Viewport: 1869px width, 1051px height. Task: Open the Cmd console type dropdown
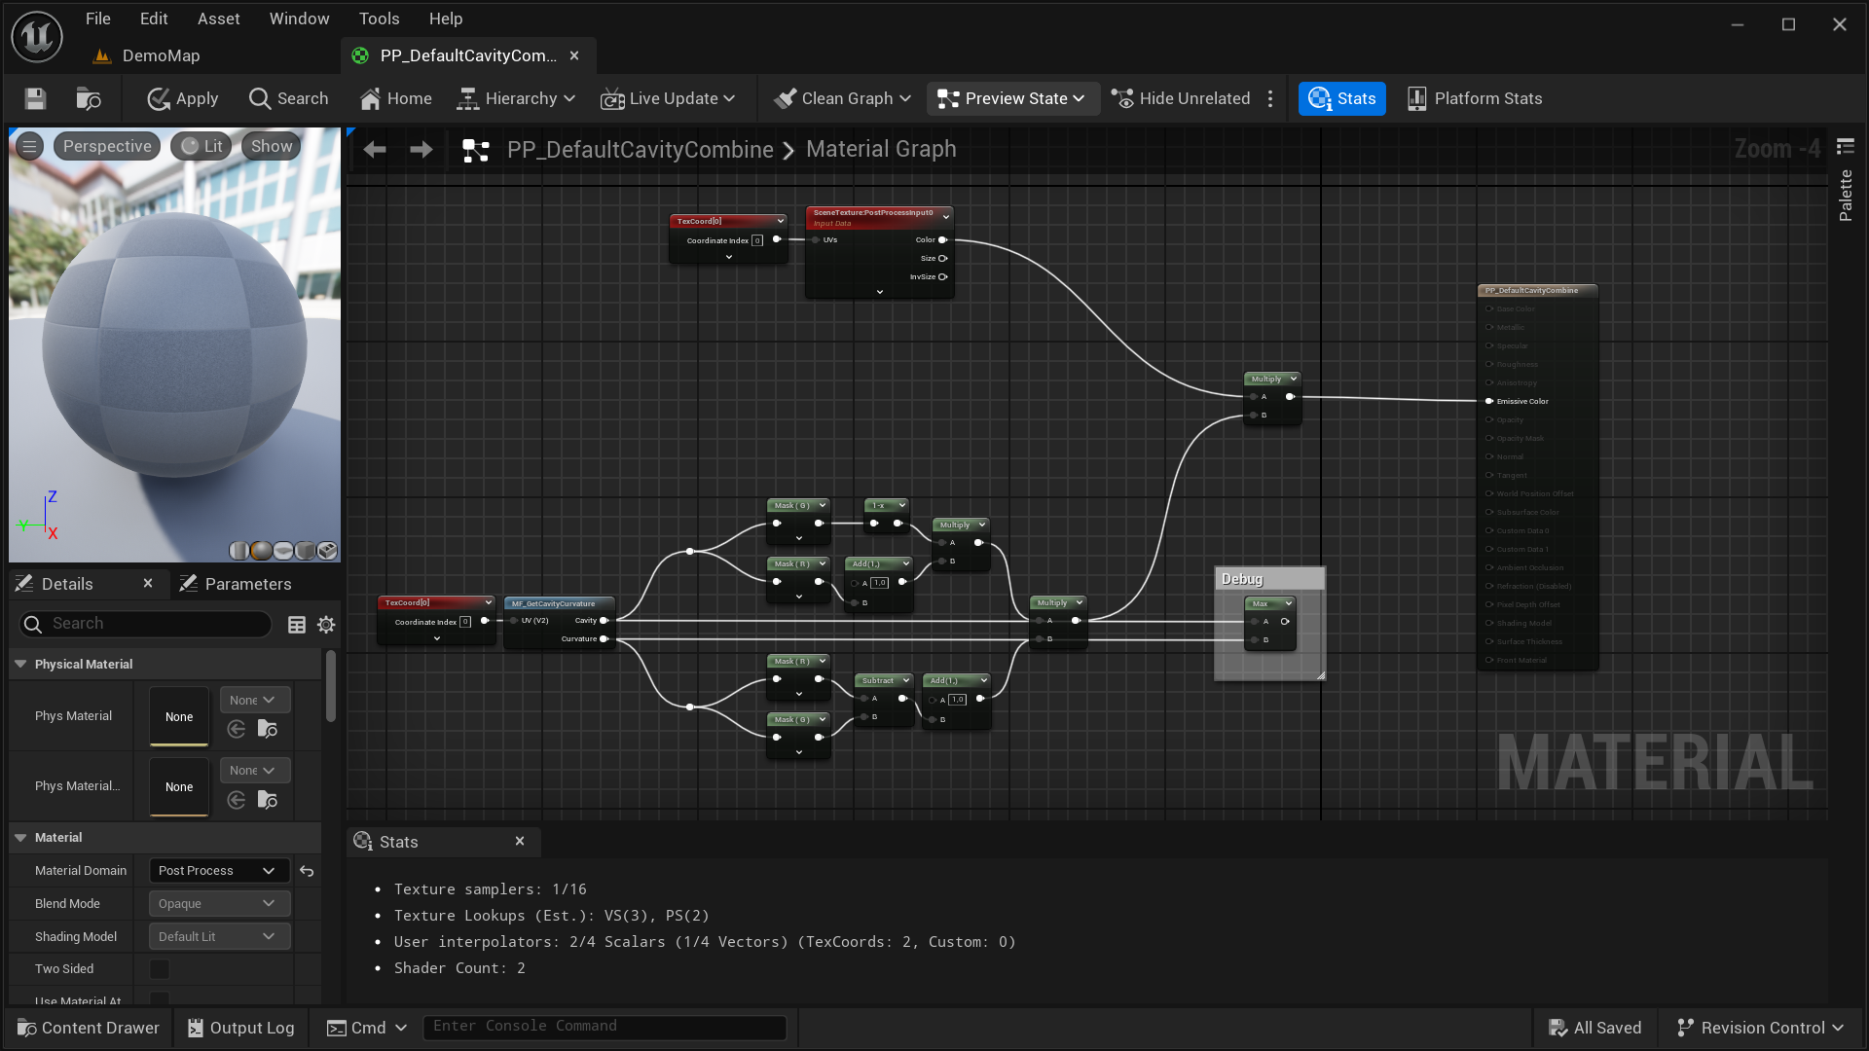click(366, 1028)
